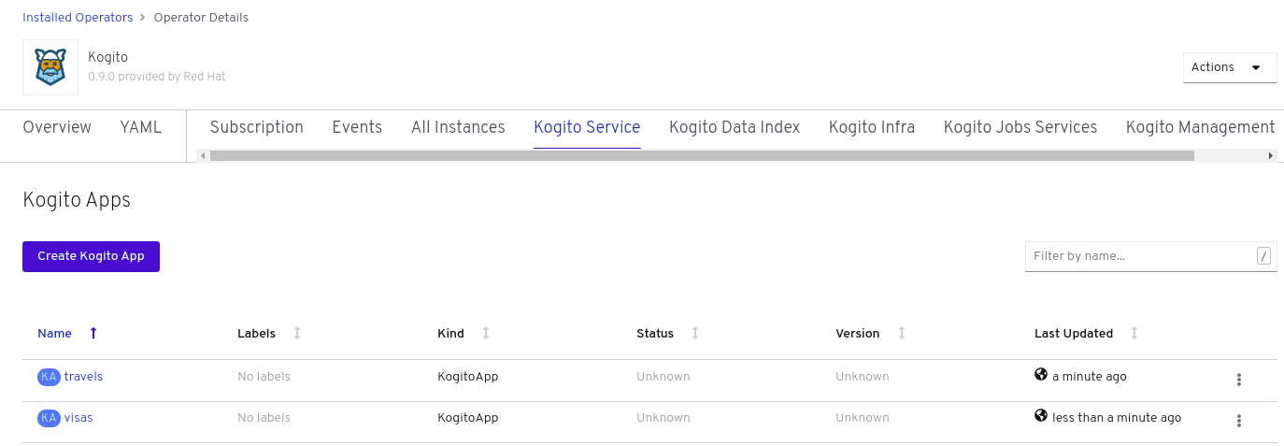Switch to the YAML tab
Image resolution: width=1284 pixels, height=446 pixels.
click(141, 127)
